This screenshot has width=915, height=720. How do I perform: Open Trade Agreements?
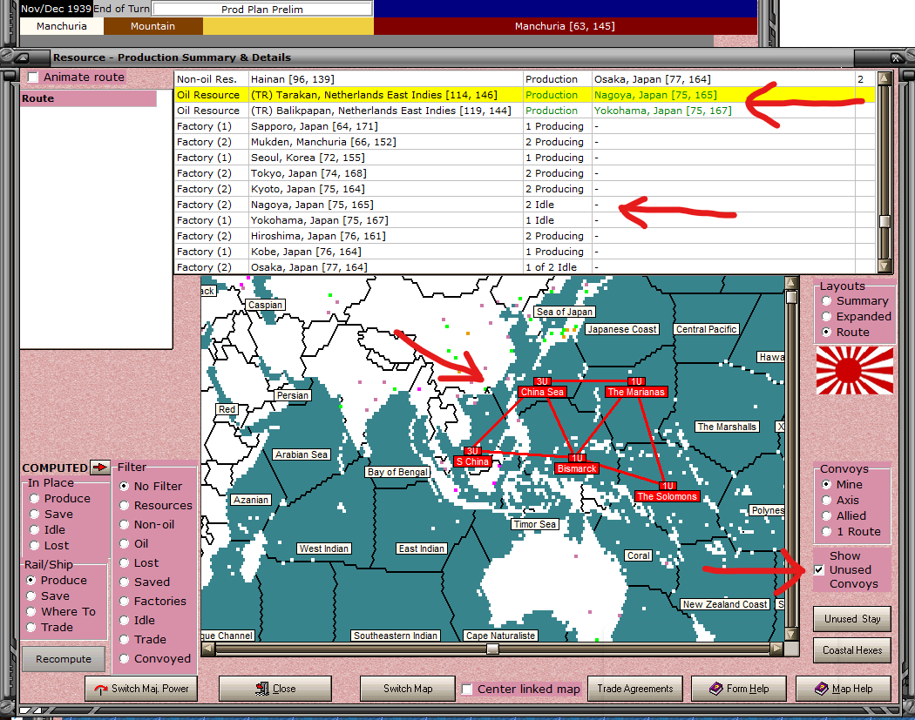coord(635,689)
